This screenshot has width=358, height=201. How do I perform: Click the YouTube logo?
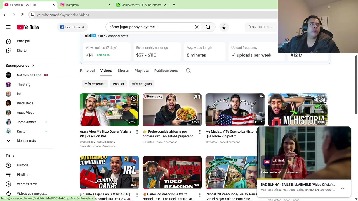pyautogui.click(x=28, y=27)
